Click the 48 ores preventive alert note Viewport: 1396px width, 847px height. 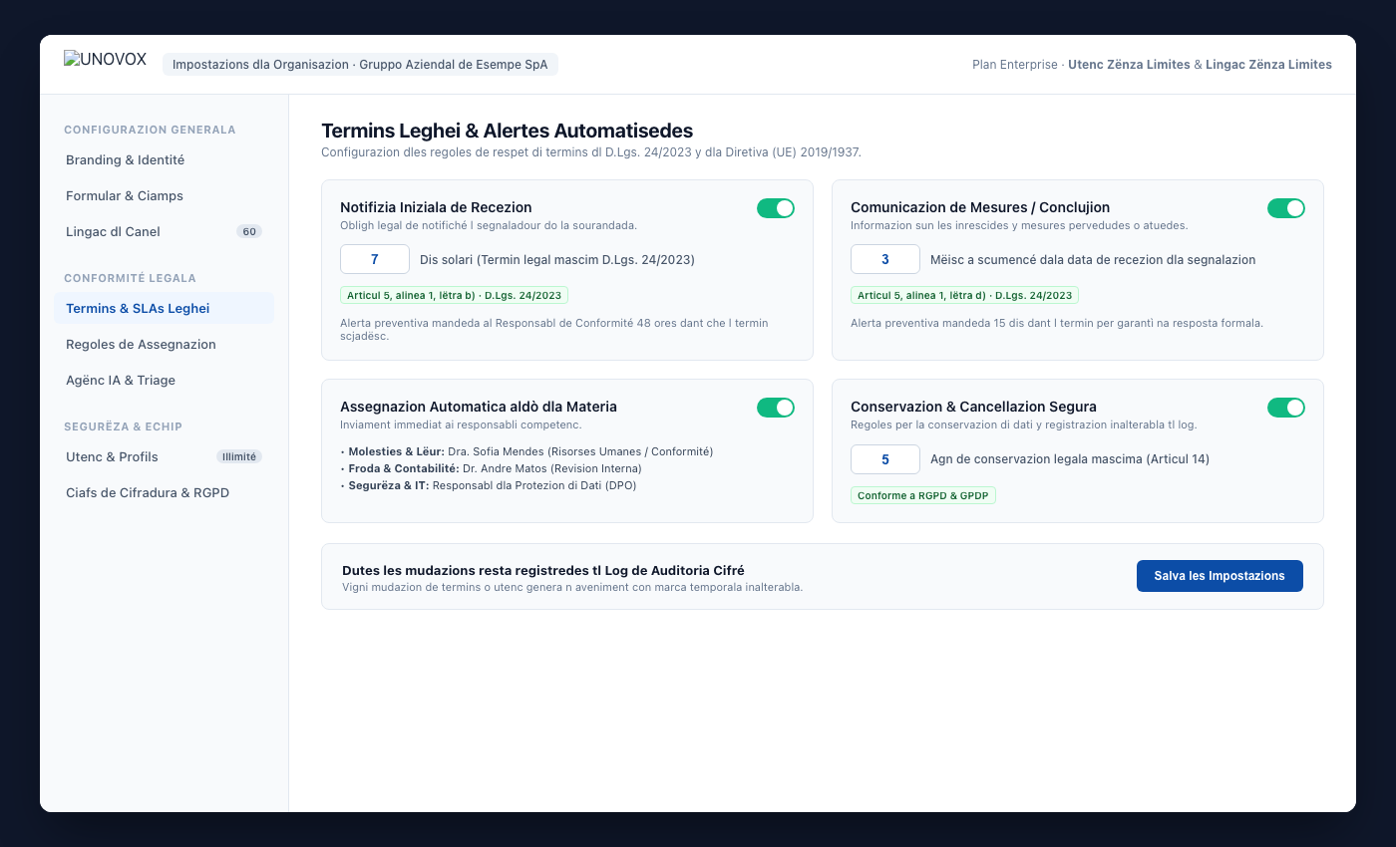[554, 329]
